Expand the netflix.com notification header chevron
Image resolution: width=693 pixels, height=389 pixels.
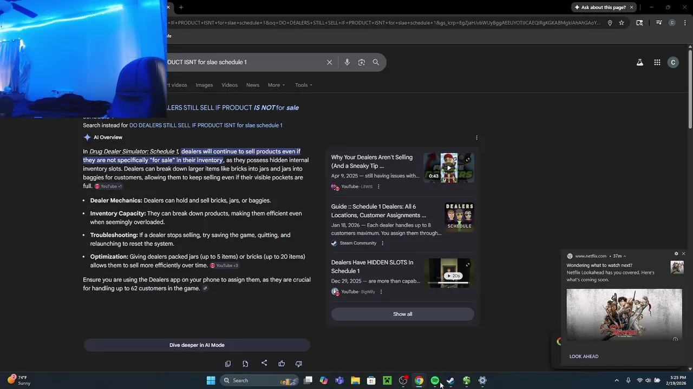tap(624, 256)
